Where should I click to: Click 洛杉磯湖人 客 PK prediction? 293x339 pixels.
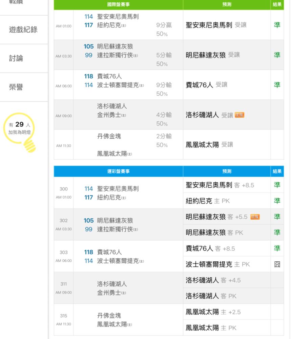point(211,296)
